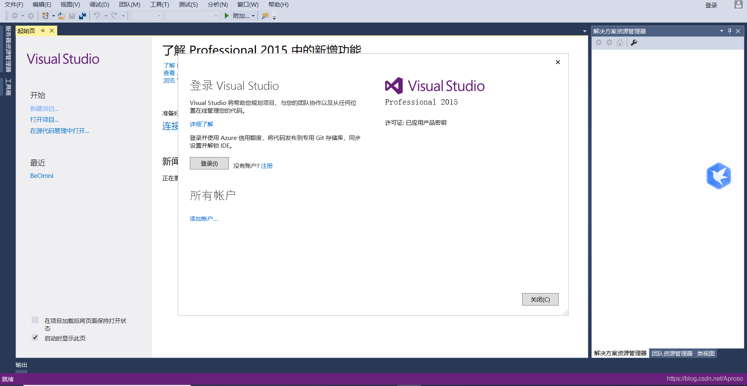Open the 调试(D) menu

click(x=99, y=5)
